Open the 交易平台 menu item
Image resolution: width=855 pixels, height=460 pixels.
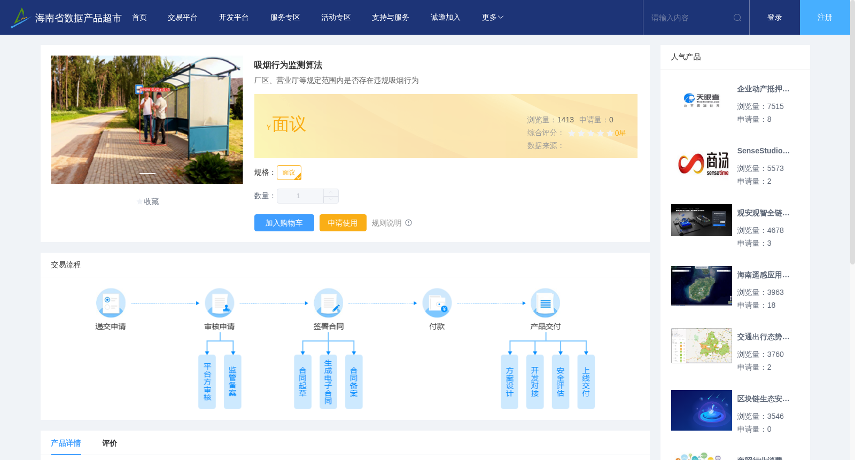click(183, 18)
